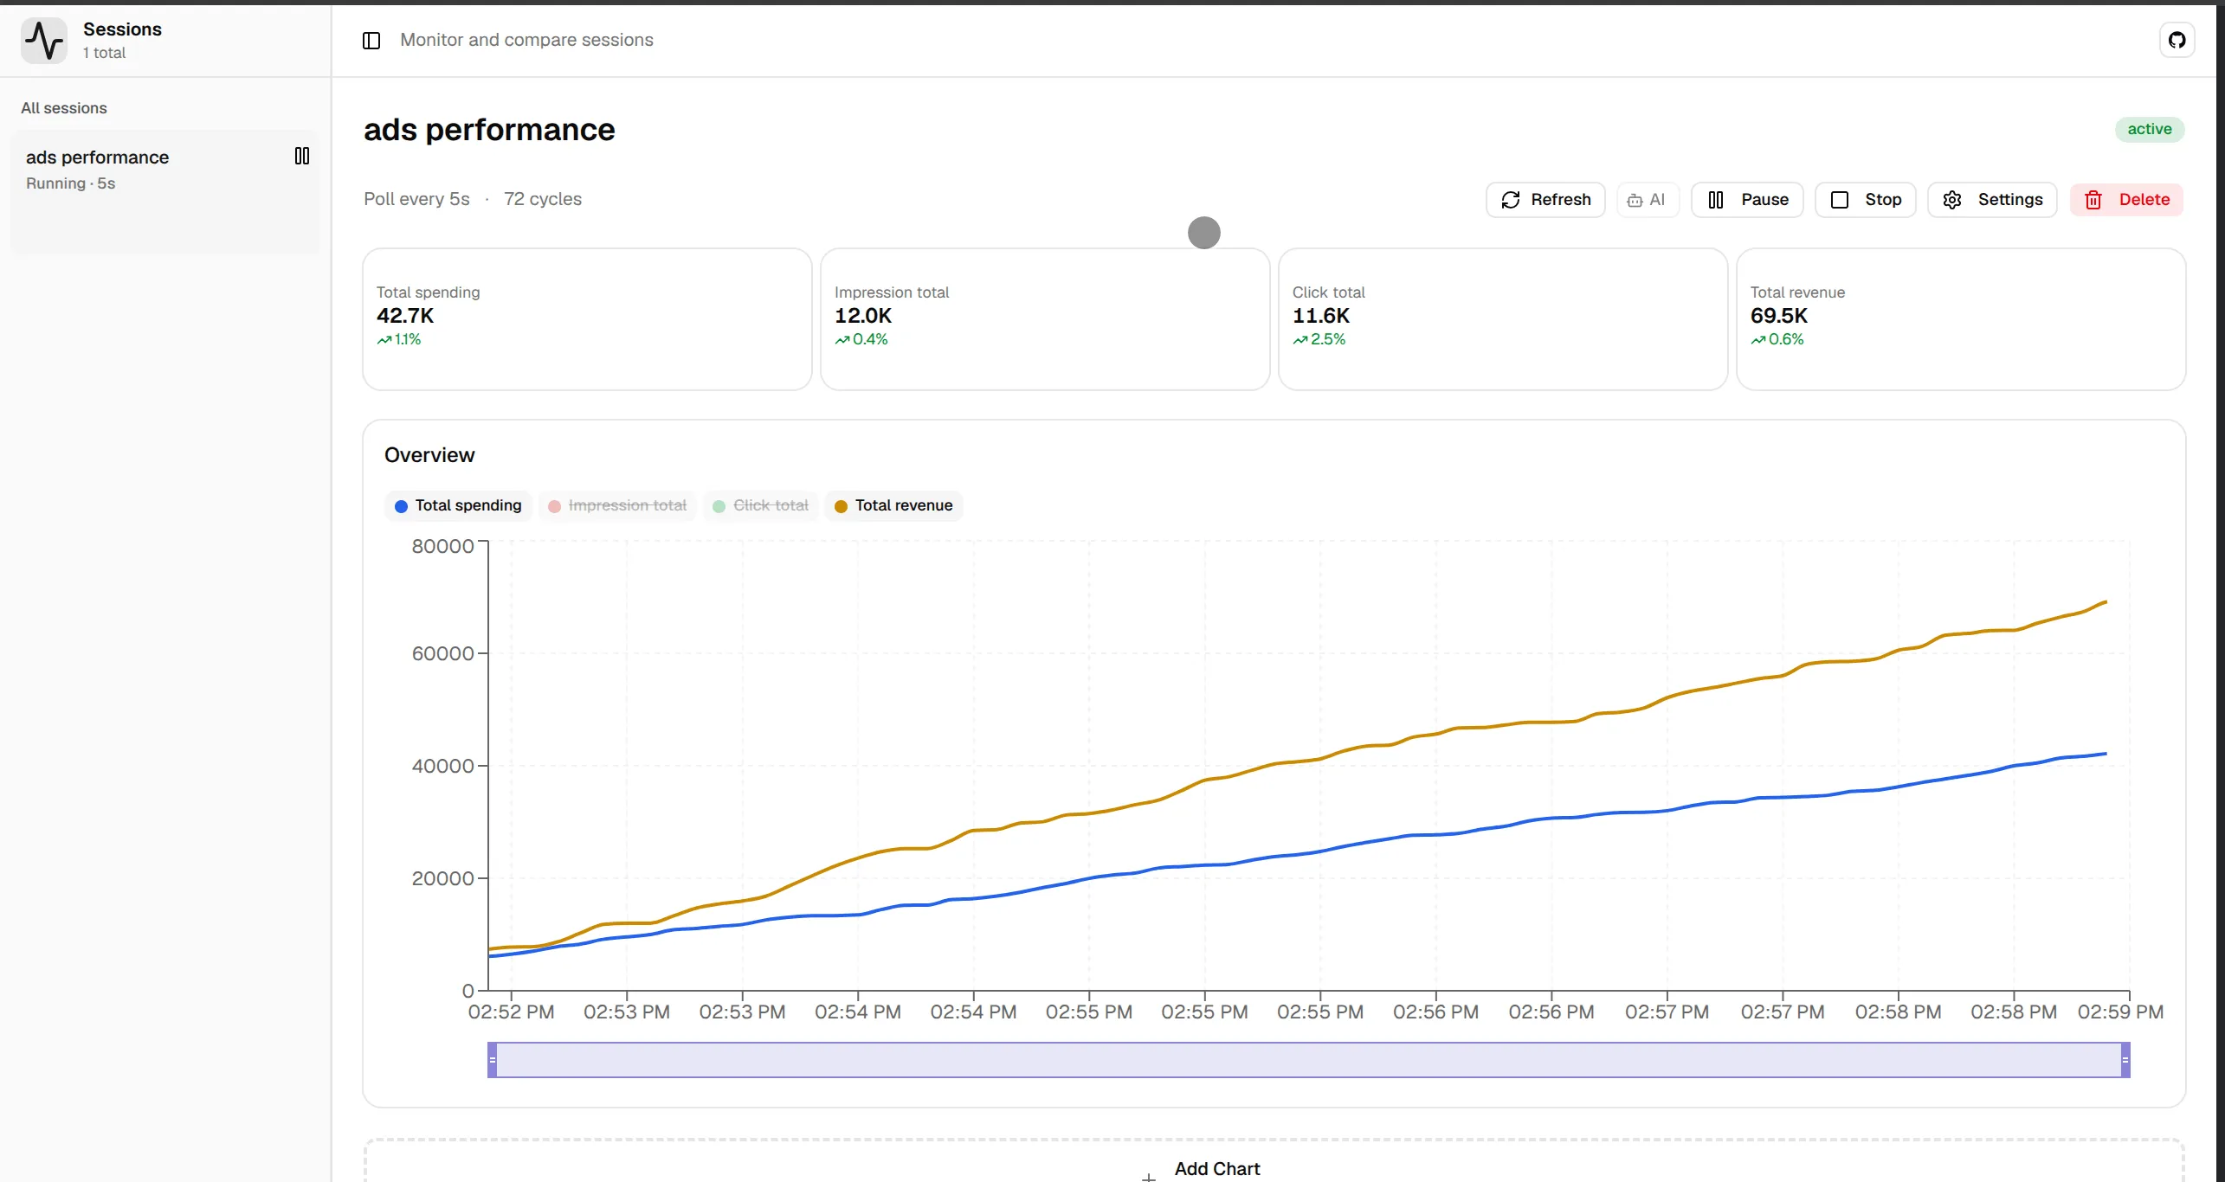Image resolution: width=2225 pixels, height=1182 pixels.
Task: Click the Overview chart heading
Action: [x=429, y=455]
